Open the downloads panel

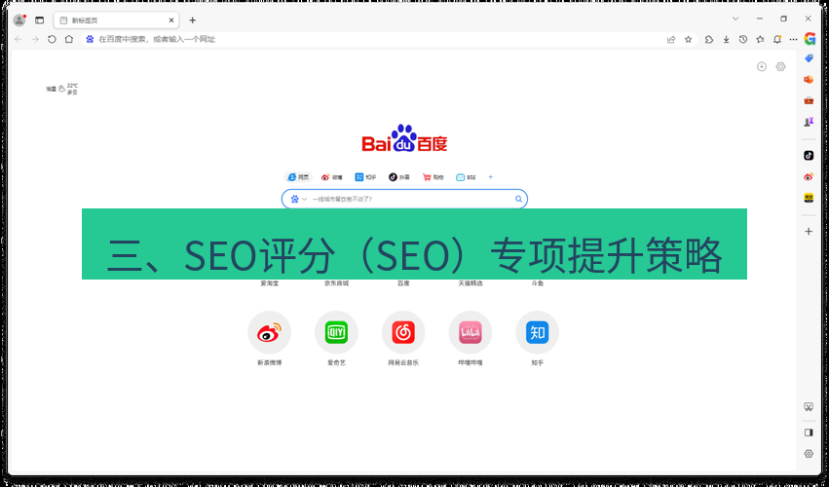click(727, 39)
